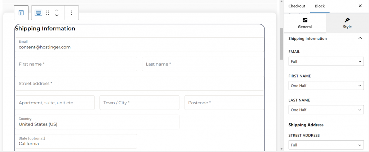Click the Country select field
Image resolution: width=369 pixels, height=152 pixels.
point(97,122)
